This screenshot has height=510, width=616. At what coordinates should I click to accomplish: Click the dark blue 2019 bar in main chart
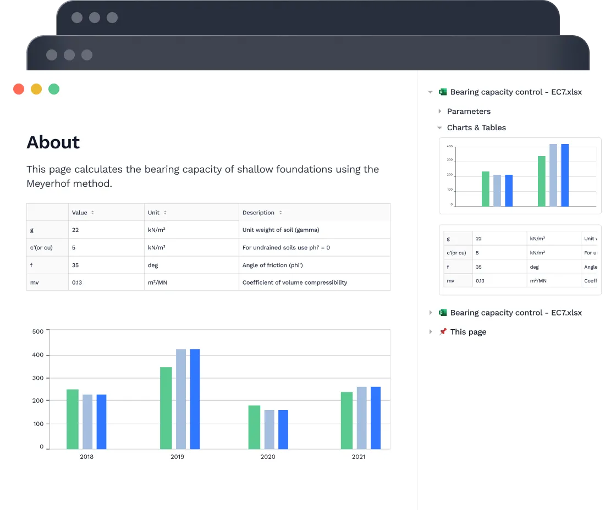tap(195, 399)
